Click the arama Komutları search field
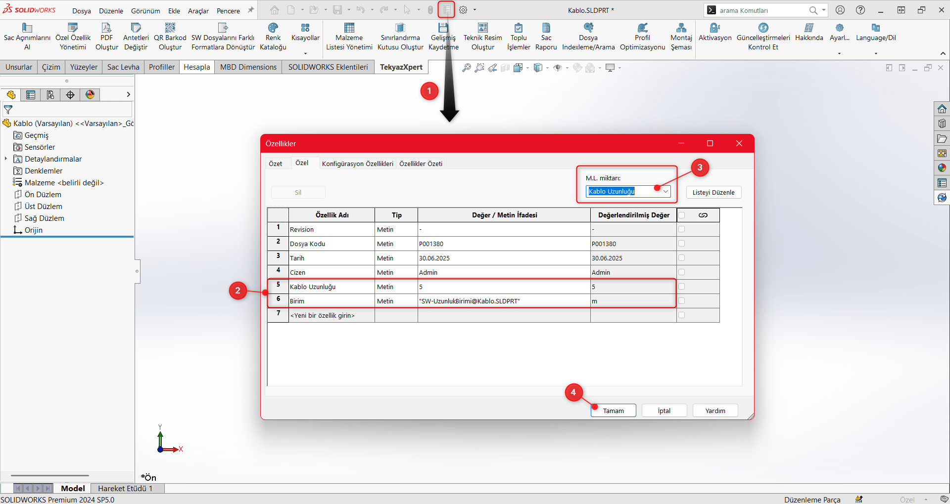The height and width of the screenshot is (504, 950). coord(762,10)
